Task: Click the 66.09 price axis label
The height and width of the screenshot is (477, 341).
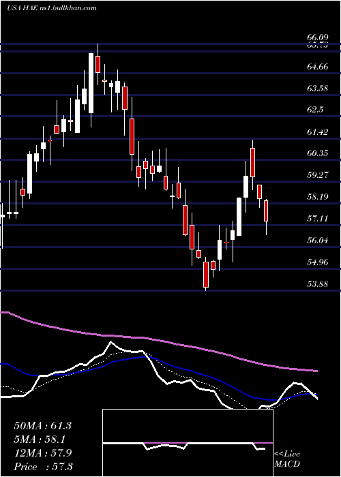Action: coord(317,37)
